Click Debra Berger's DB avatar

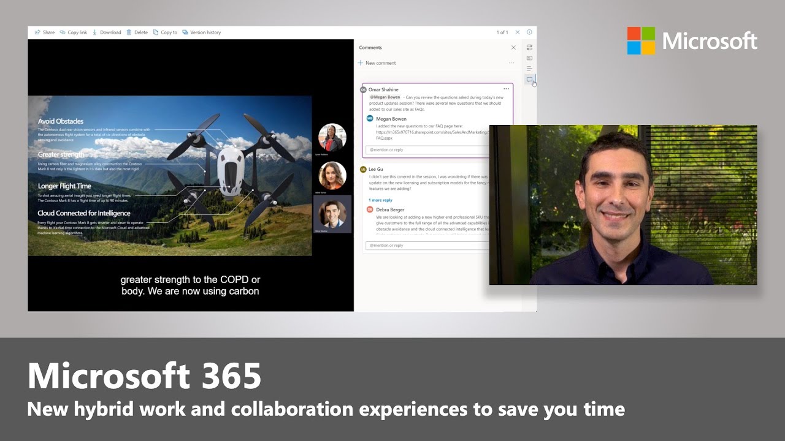370,209
